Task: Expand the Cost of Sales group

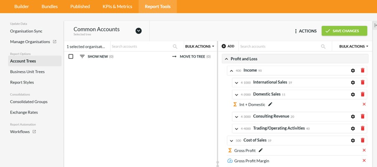Action: [x=231, y=141]
